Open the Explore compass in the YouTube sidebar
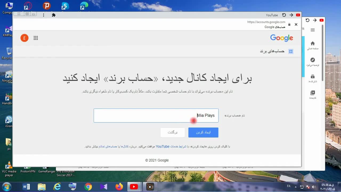This screenshot has width=341, height=192. (312, 62)
